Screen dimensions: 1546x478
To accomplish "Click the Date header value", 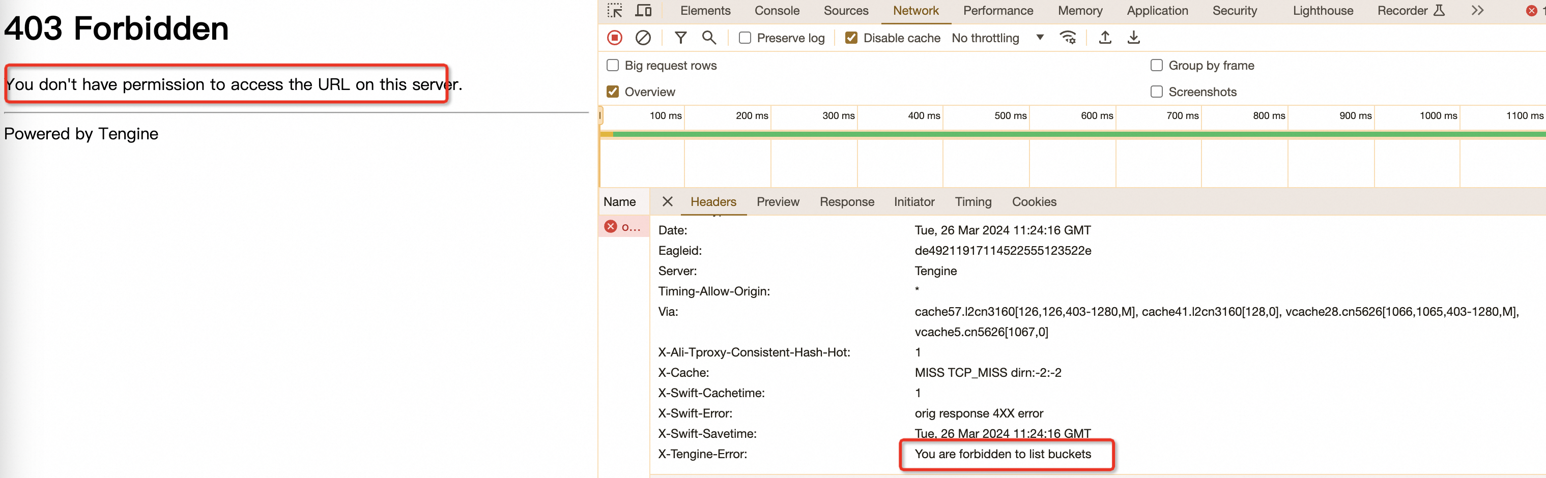I will (1003, 230).
